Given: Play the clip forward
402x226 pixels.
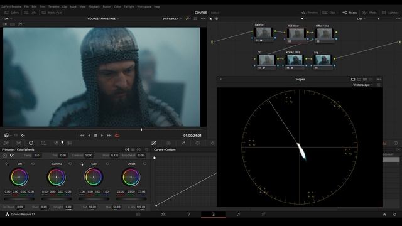Looking at the screenshot, I should coord(102,136).
